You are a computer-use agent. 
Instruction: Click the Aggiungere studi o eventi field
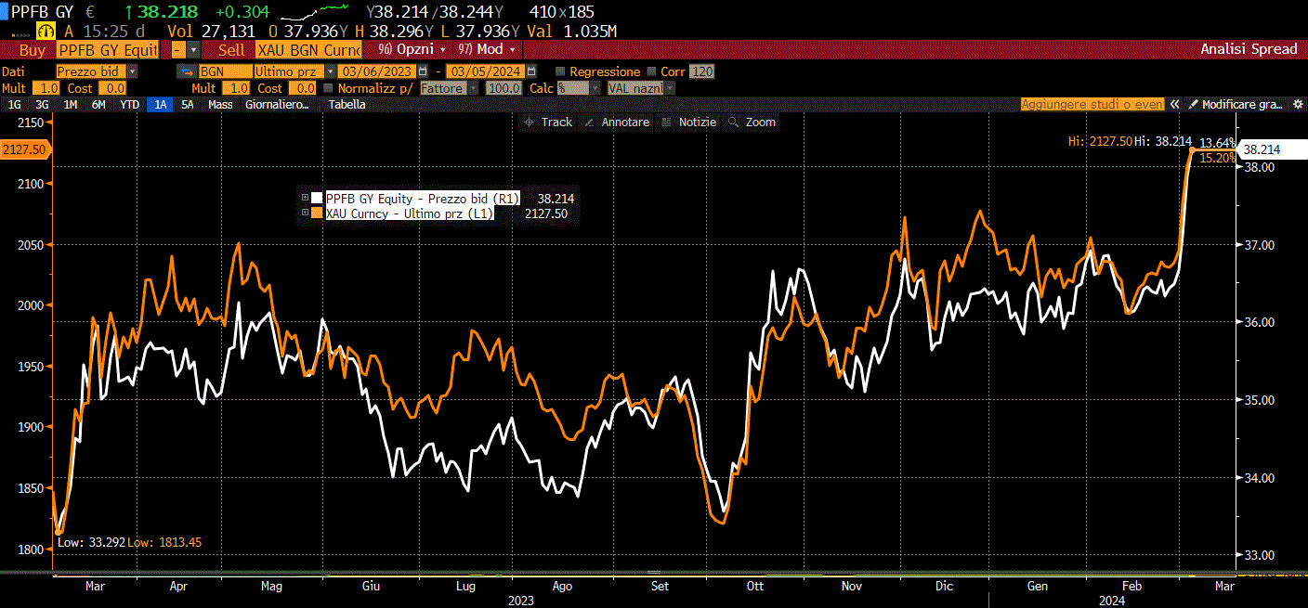click(x=1092, y=105)
